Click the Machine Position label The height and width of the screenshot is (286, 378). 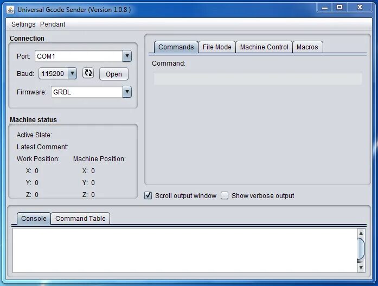[99, 159]
